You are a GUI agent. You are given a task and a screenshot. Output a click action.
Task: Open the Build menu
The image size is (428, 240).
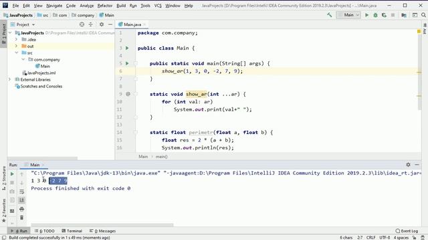coord(121,5)
